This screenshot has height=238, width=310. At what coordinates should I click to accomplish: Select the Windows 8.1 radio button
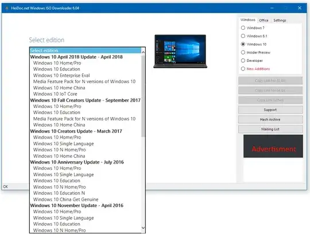tap(243, 36)
